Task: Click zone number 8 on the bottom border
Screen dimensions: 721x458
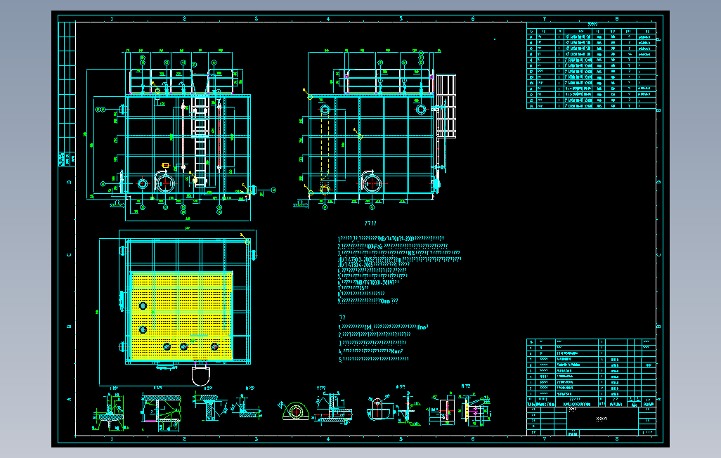Action: pyautogui.click(x=616, y=439)
